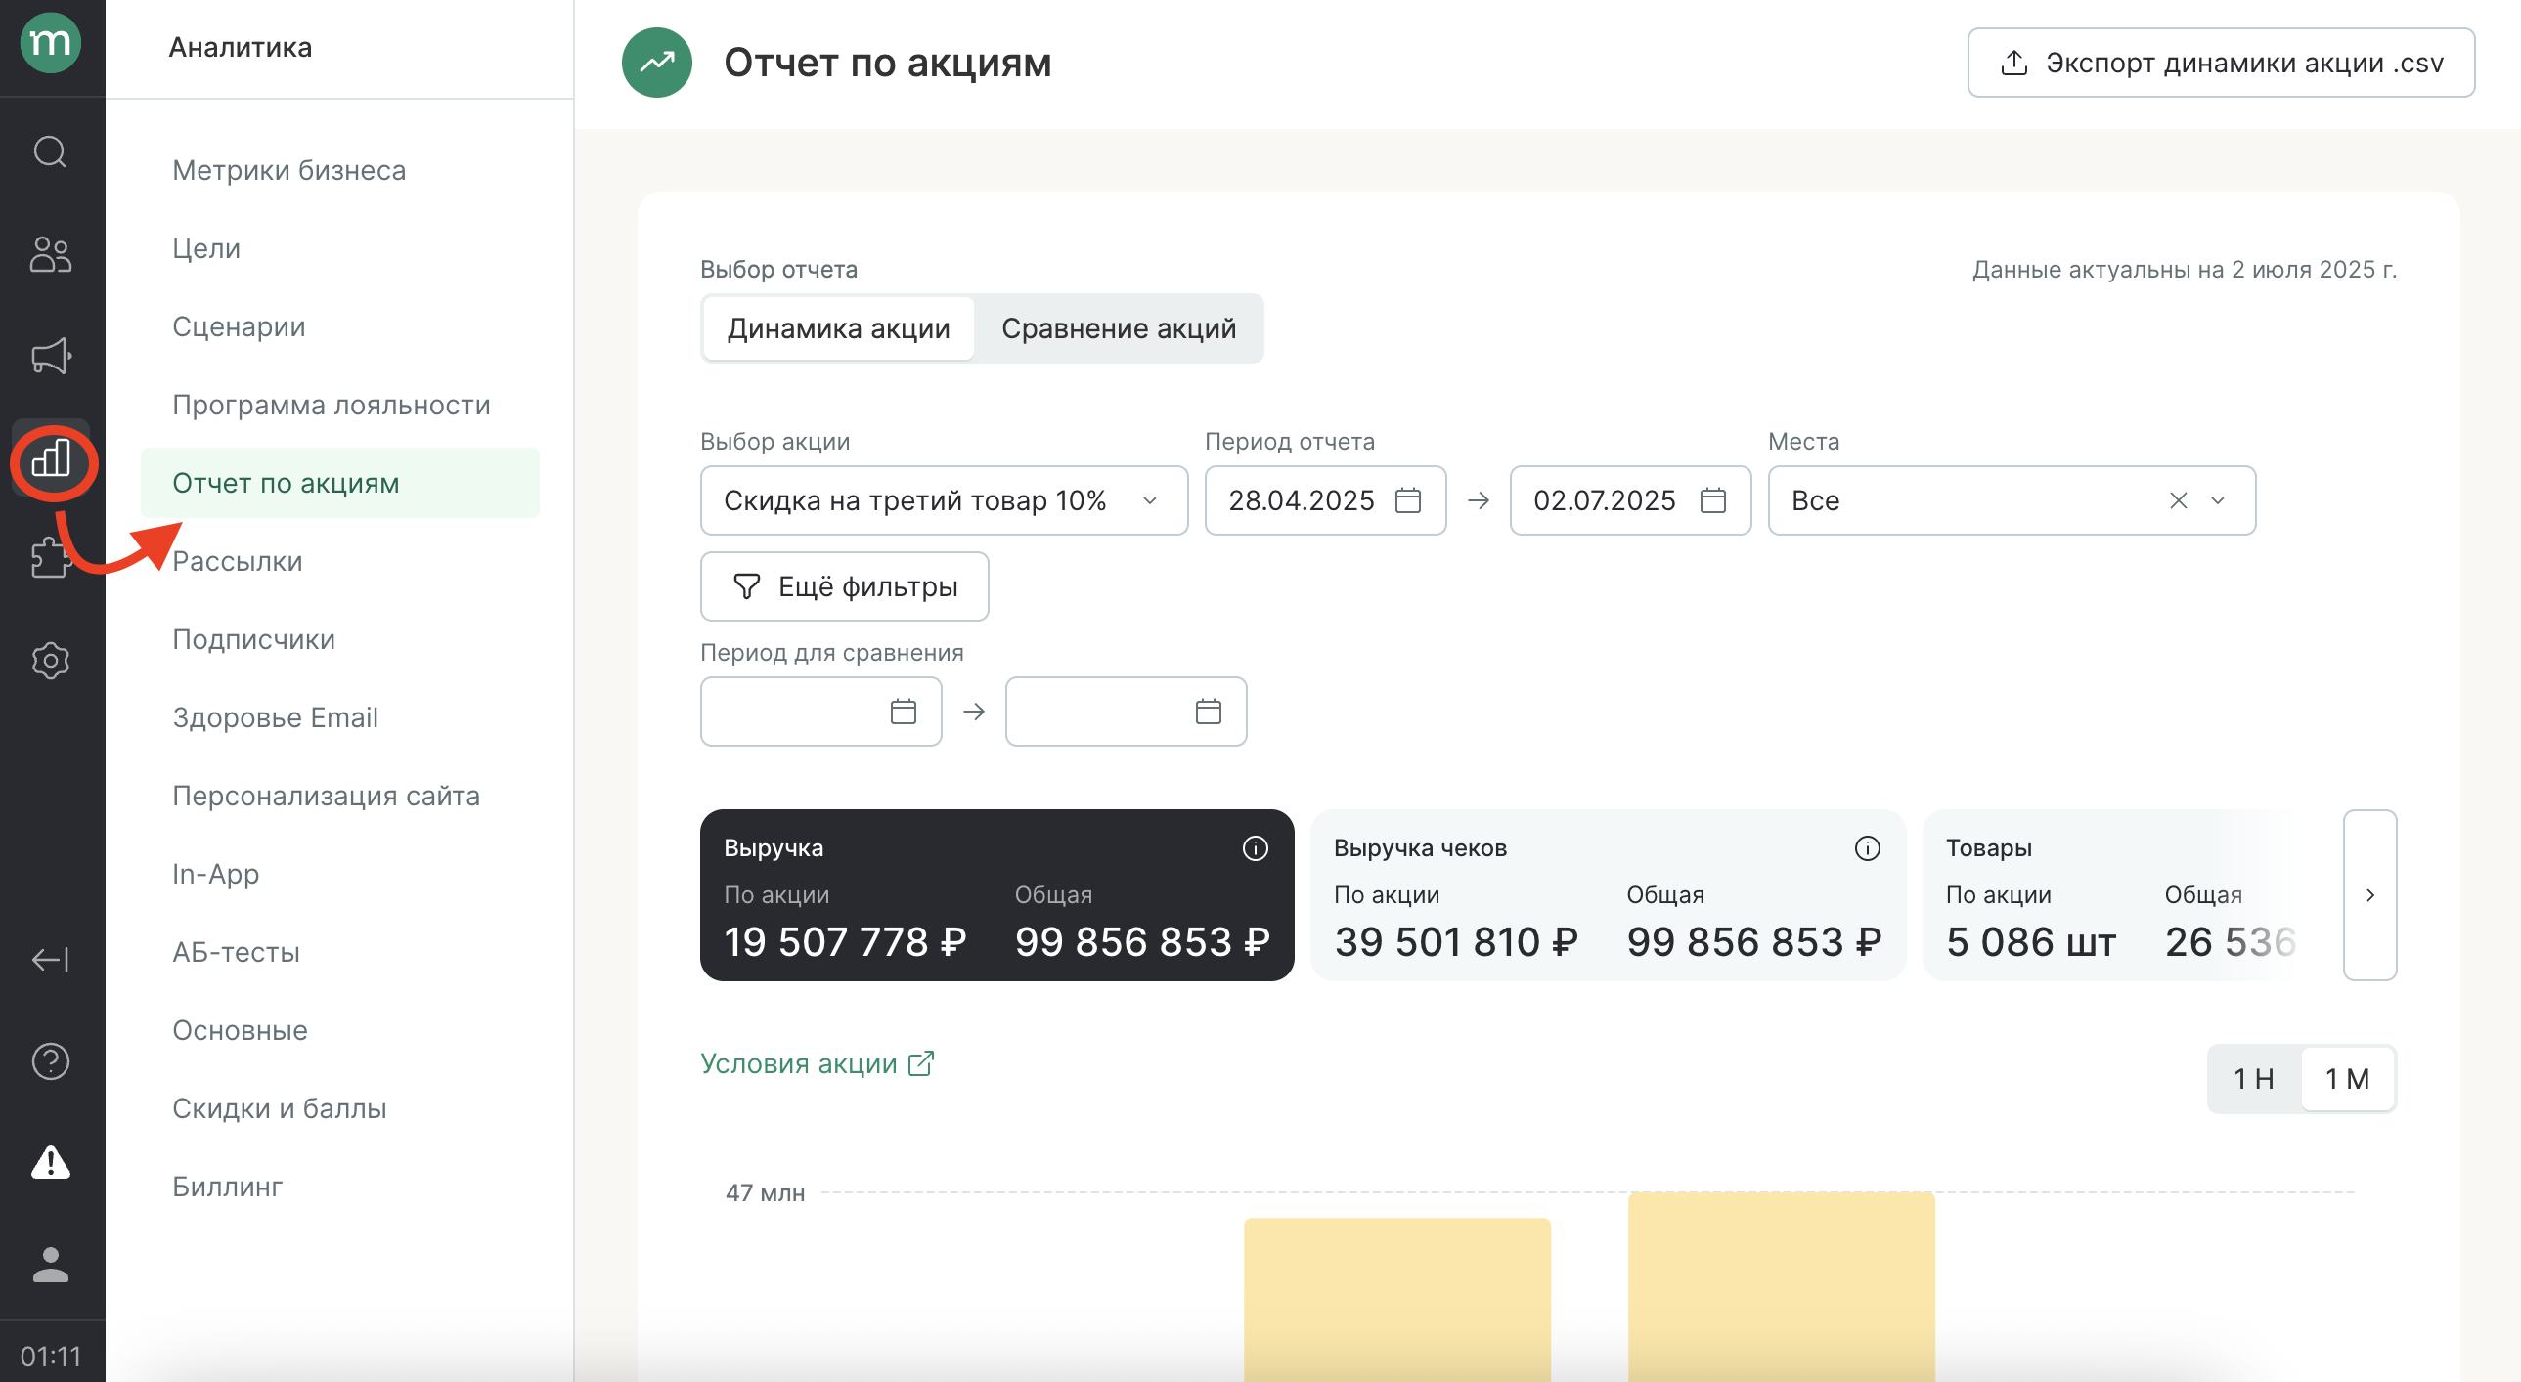Select the Выручка чеков metric card
The image size is (2521, 1382).
coord(1608,895)
